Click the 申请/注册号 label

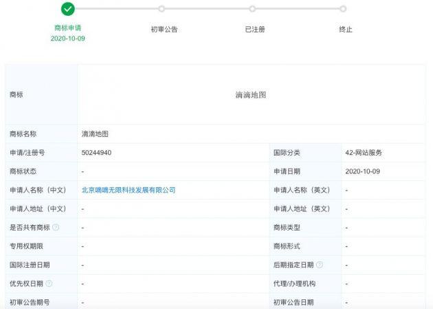point(27,153)
